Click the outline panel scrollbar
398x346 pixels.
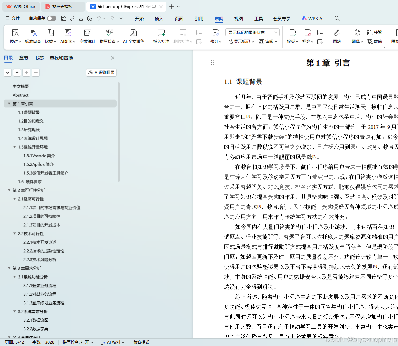[119, 132]
